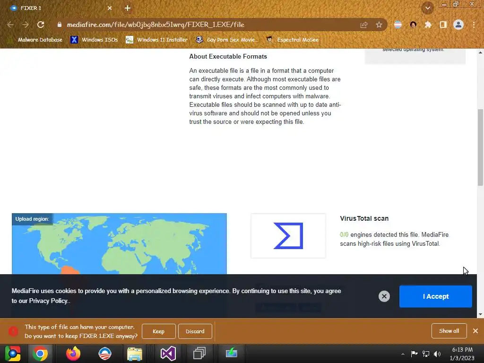Bookmark this page with the star icon

click(x=379, y=25)
